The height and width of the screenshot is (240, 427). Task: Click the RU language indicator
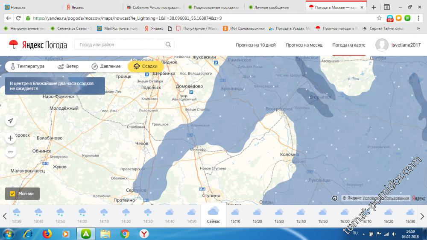tap(355, 233)
